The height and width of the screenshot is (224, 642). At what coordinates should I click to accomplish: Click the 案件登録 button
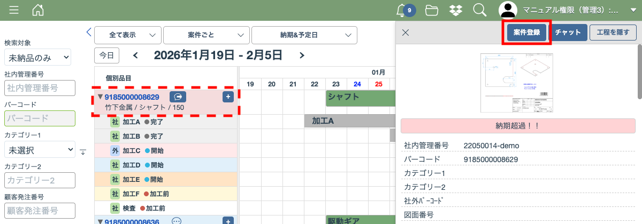[526, 33]
